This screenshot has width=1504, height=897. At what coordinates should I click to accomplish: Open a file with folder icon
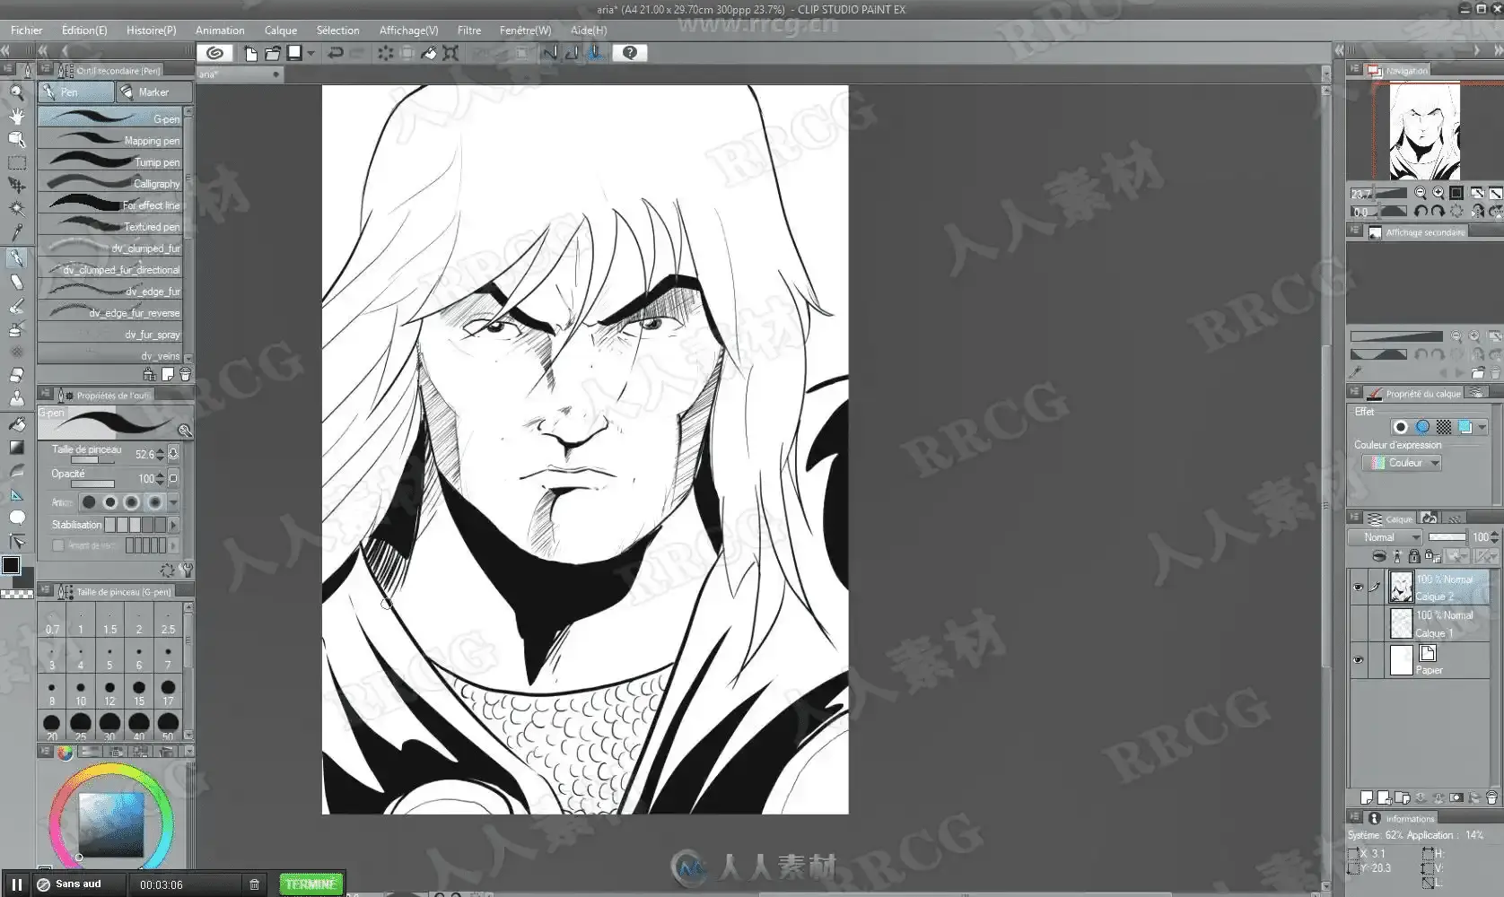(272, 53)
